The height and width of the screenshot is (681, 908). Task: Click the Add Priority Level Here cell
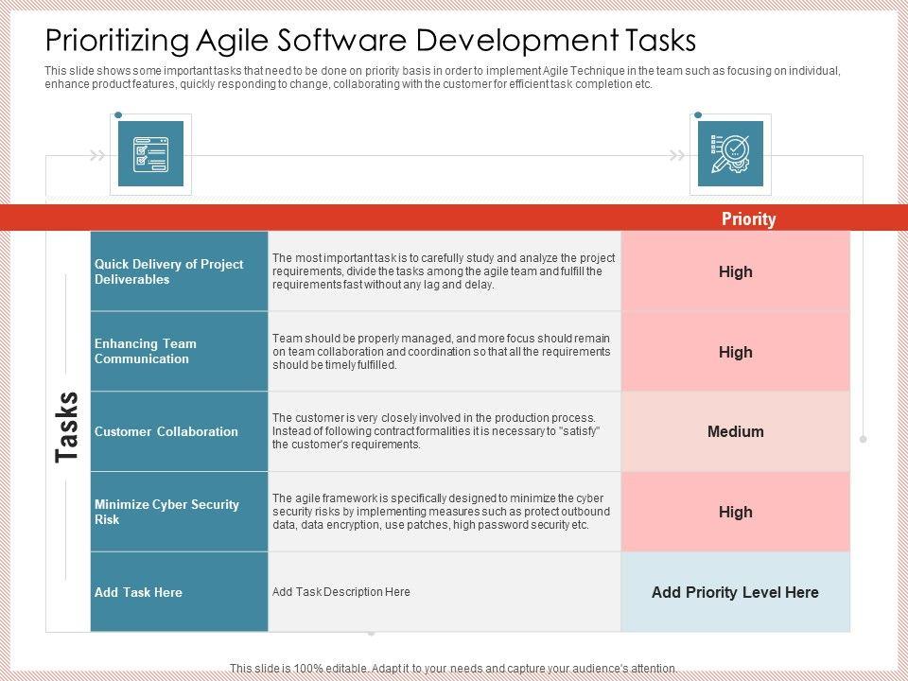point(735,592)
